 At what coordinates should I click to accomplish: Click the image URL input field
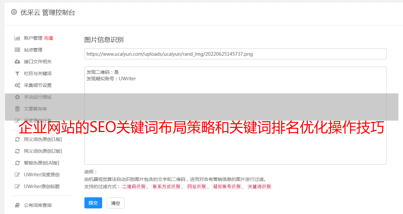pyautogui.click(x=235, y=54)
